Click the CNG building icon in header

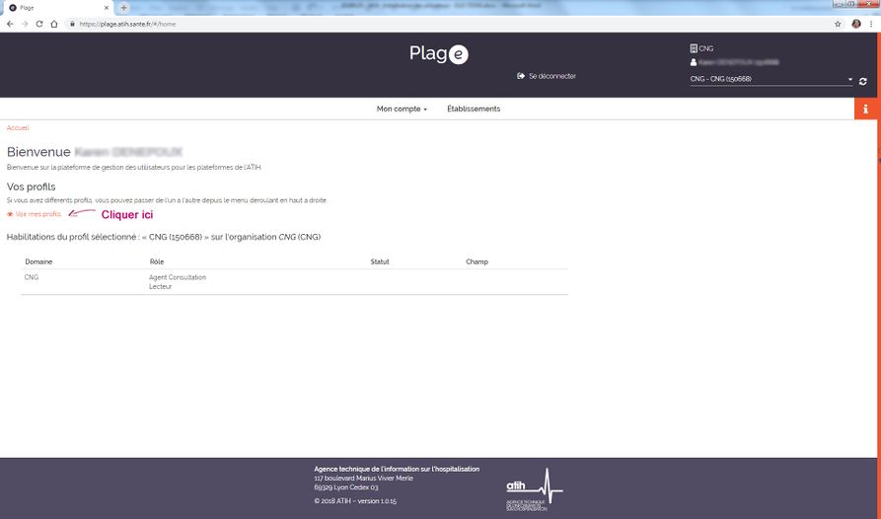point(694,48)
